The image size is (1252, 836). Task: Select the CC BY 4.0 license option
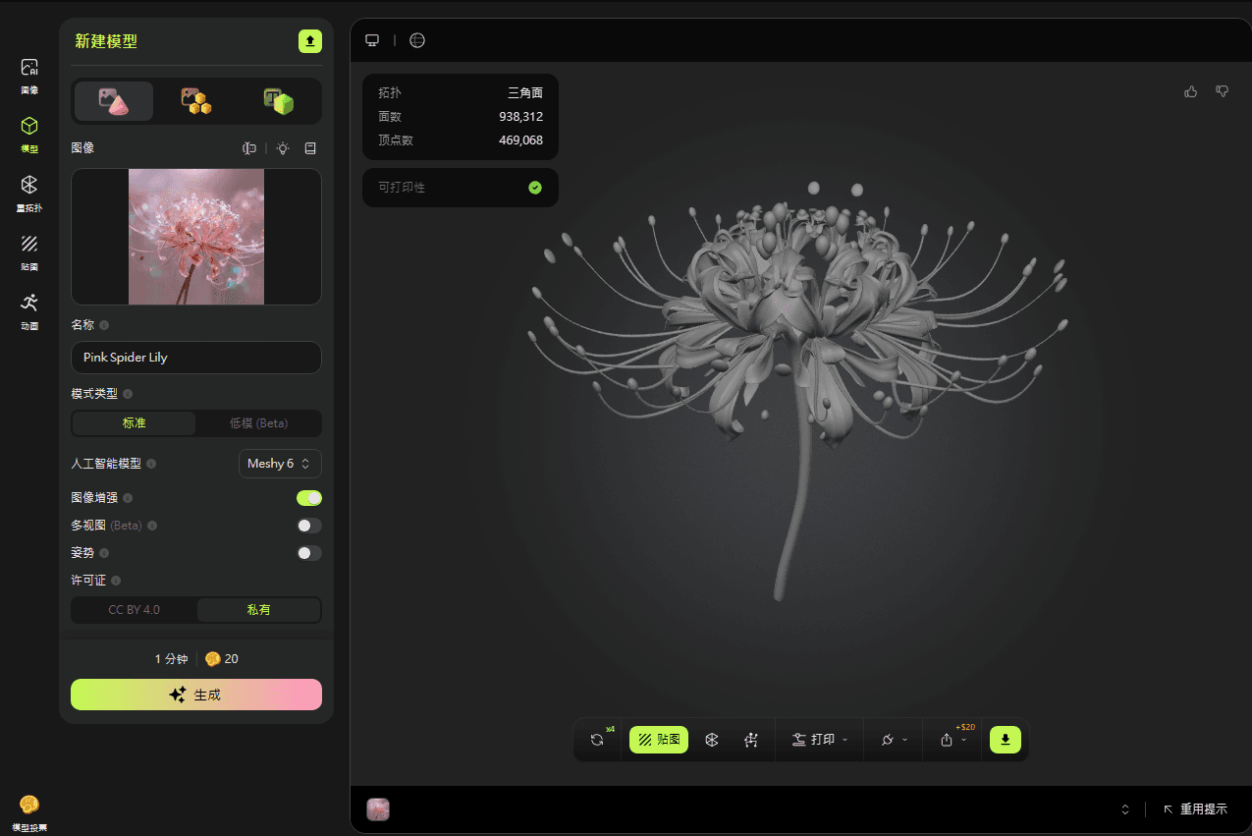tap(134, 609)
